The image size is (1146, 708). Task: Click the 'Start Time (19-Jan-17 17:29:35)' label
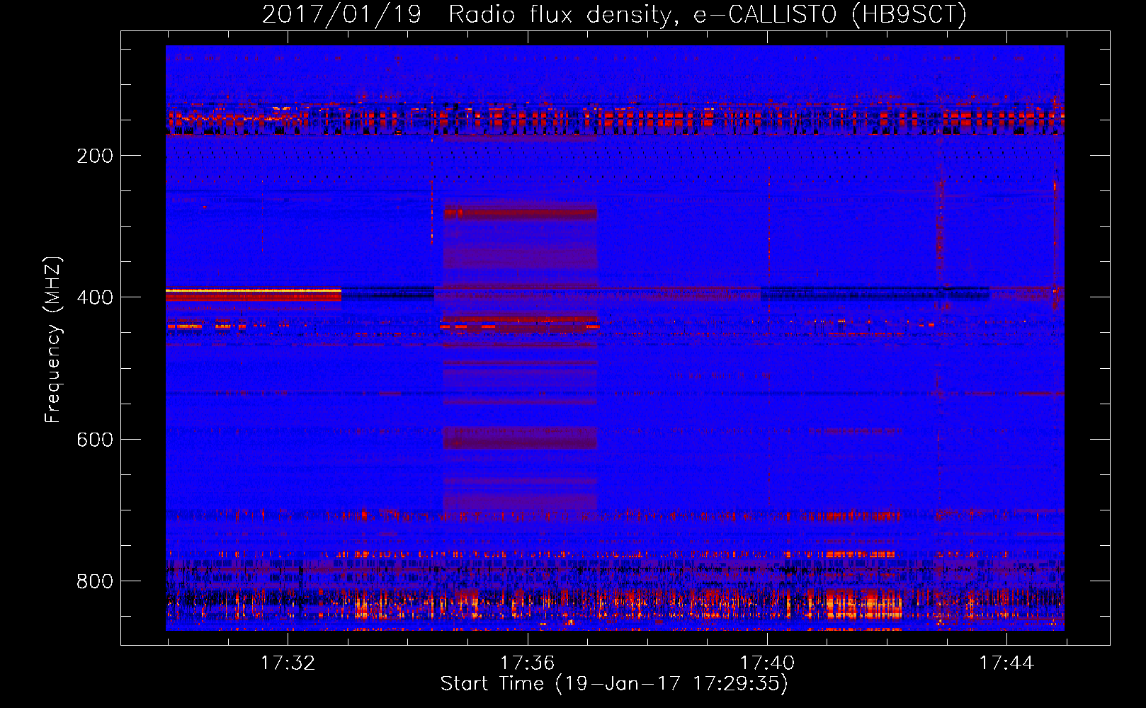click(x=614, y=684)
